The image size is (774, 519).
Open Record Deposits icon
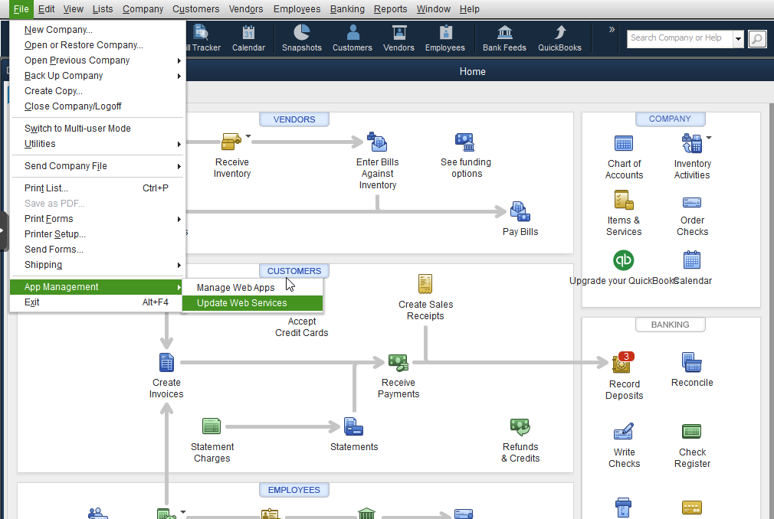(623, 363)
